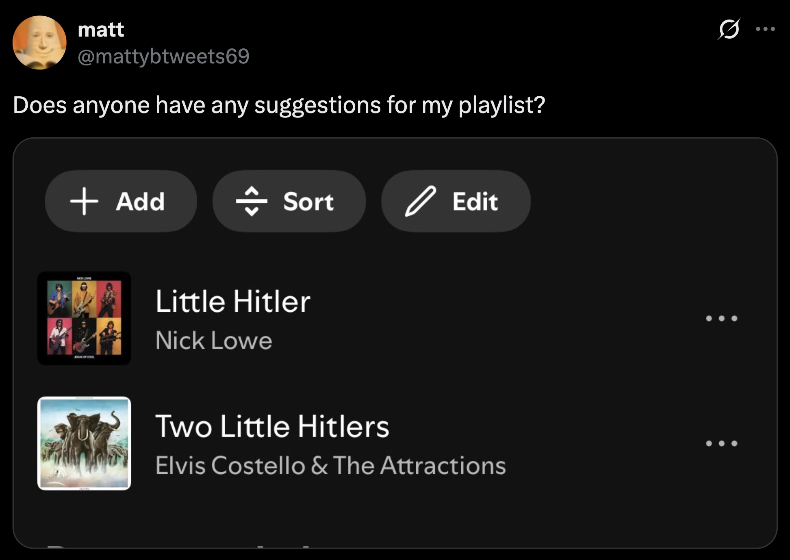
Task: Open the @mattybtweets69 handle link
Action: (x=163, y=56)
